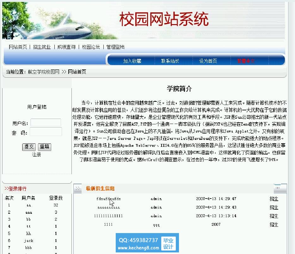This screenshot has height=254, width=295.
Task: Select 联系站长 in the blue bar
Action: click(170, 61)
